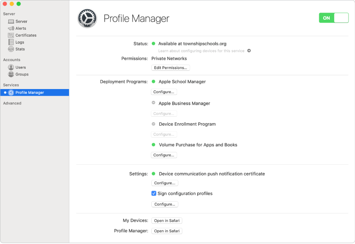Click the Server monitor icon in sidebar
The height and width of the screenshot is (244, 355).
(x=11, y=21)
